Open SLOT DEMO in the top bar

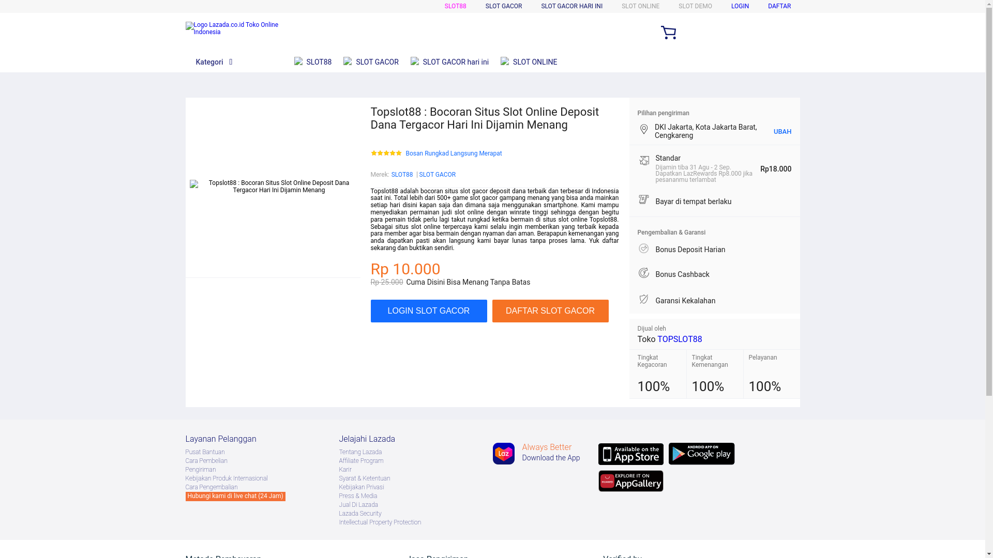pyautogui.click(x=695, y=6)
